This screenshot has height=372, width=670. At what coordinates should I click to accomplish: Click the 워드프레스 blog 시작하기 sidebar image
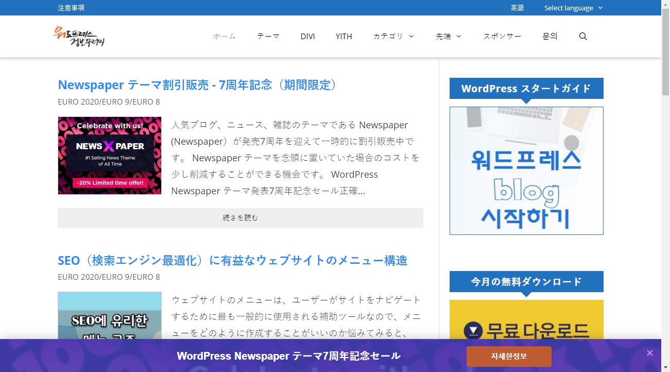tap(526, 171)
